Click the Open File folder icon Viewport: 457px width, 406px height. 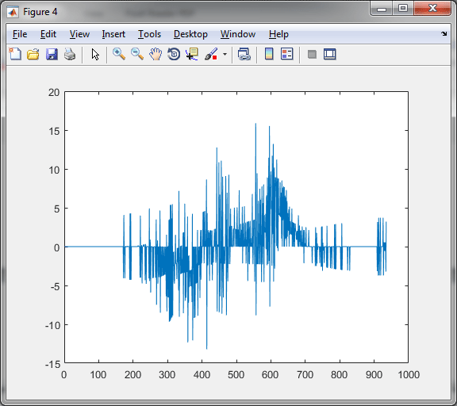pyautogui.click(x=33, y=54)
